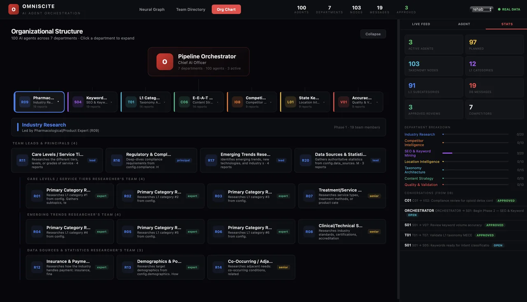This screenshot has height=302, width=527.
Task: Open the Taxonomy Nodes stat tile
Action: point(434,66)
